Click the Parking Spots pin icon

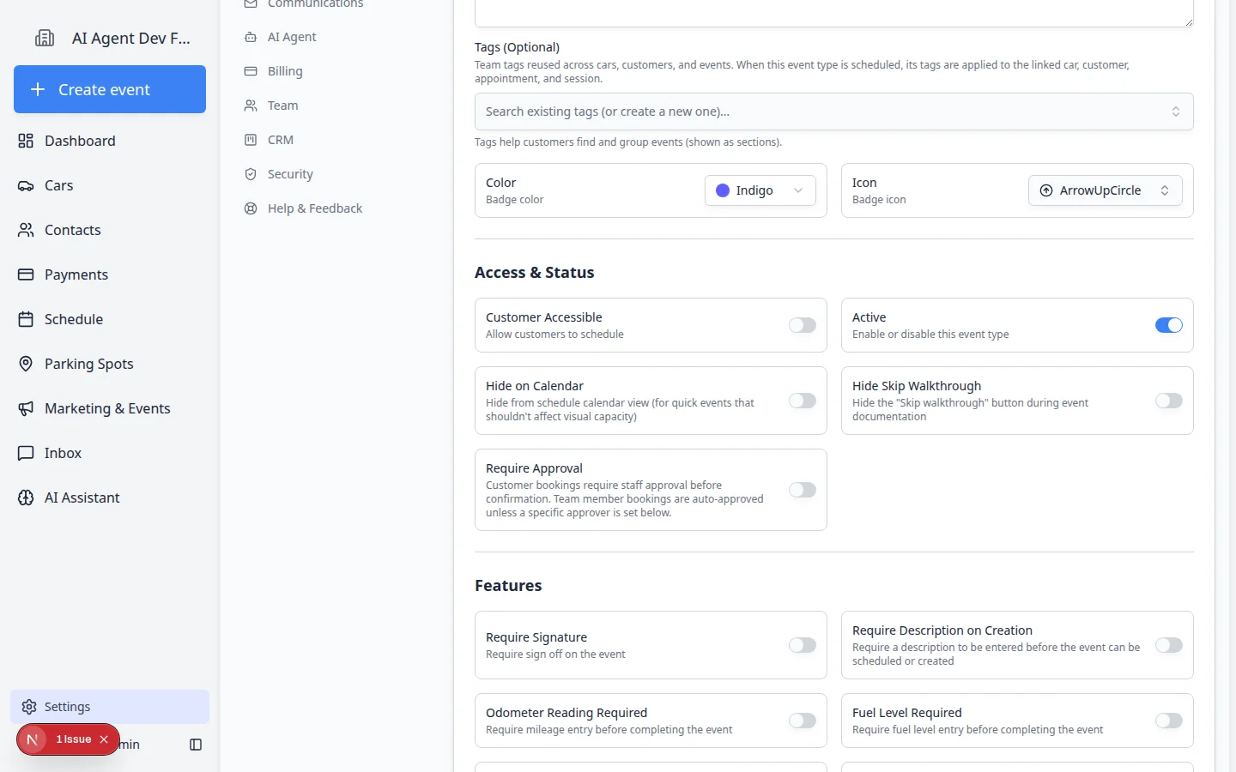tap(26, 364)
